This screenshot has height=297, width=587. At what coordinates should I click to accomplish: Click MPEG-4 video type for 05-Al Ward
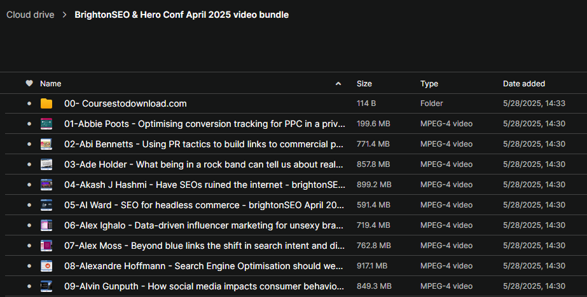tap(446, 205)
